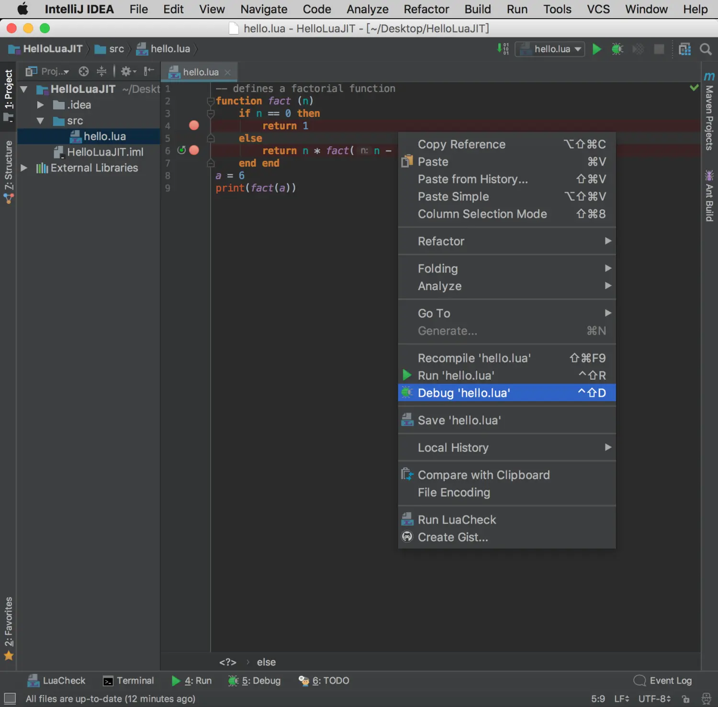Select Save 'hello.lua' in context menu
The height and width of the screenshot is (707, 718).
507,420
